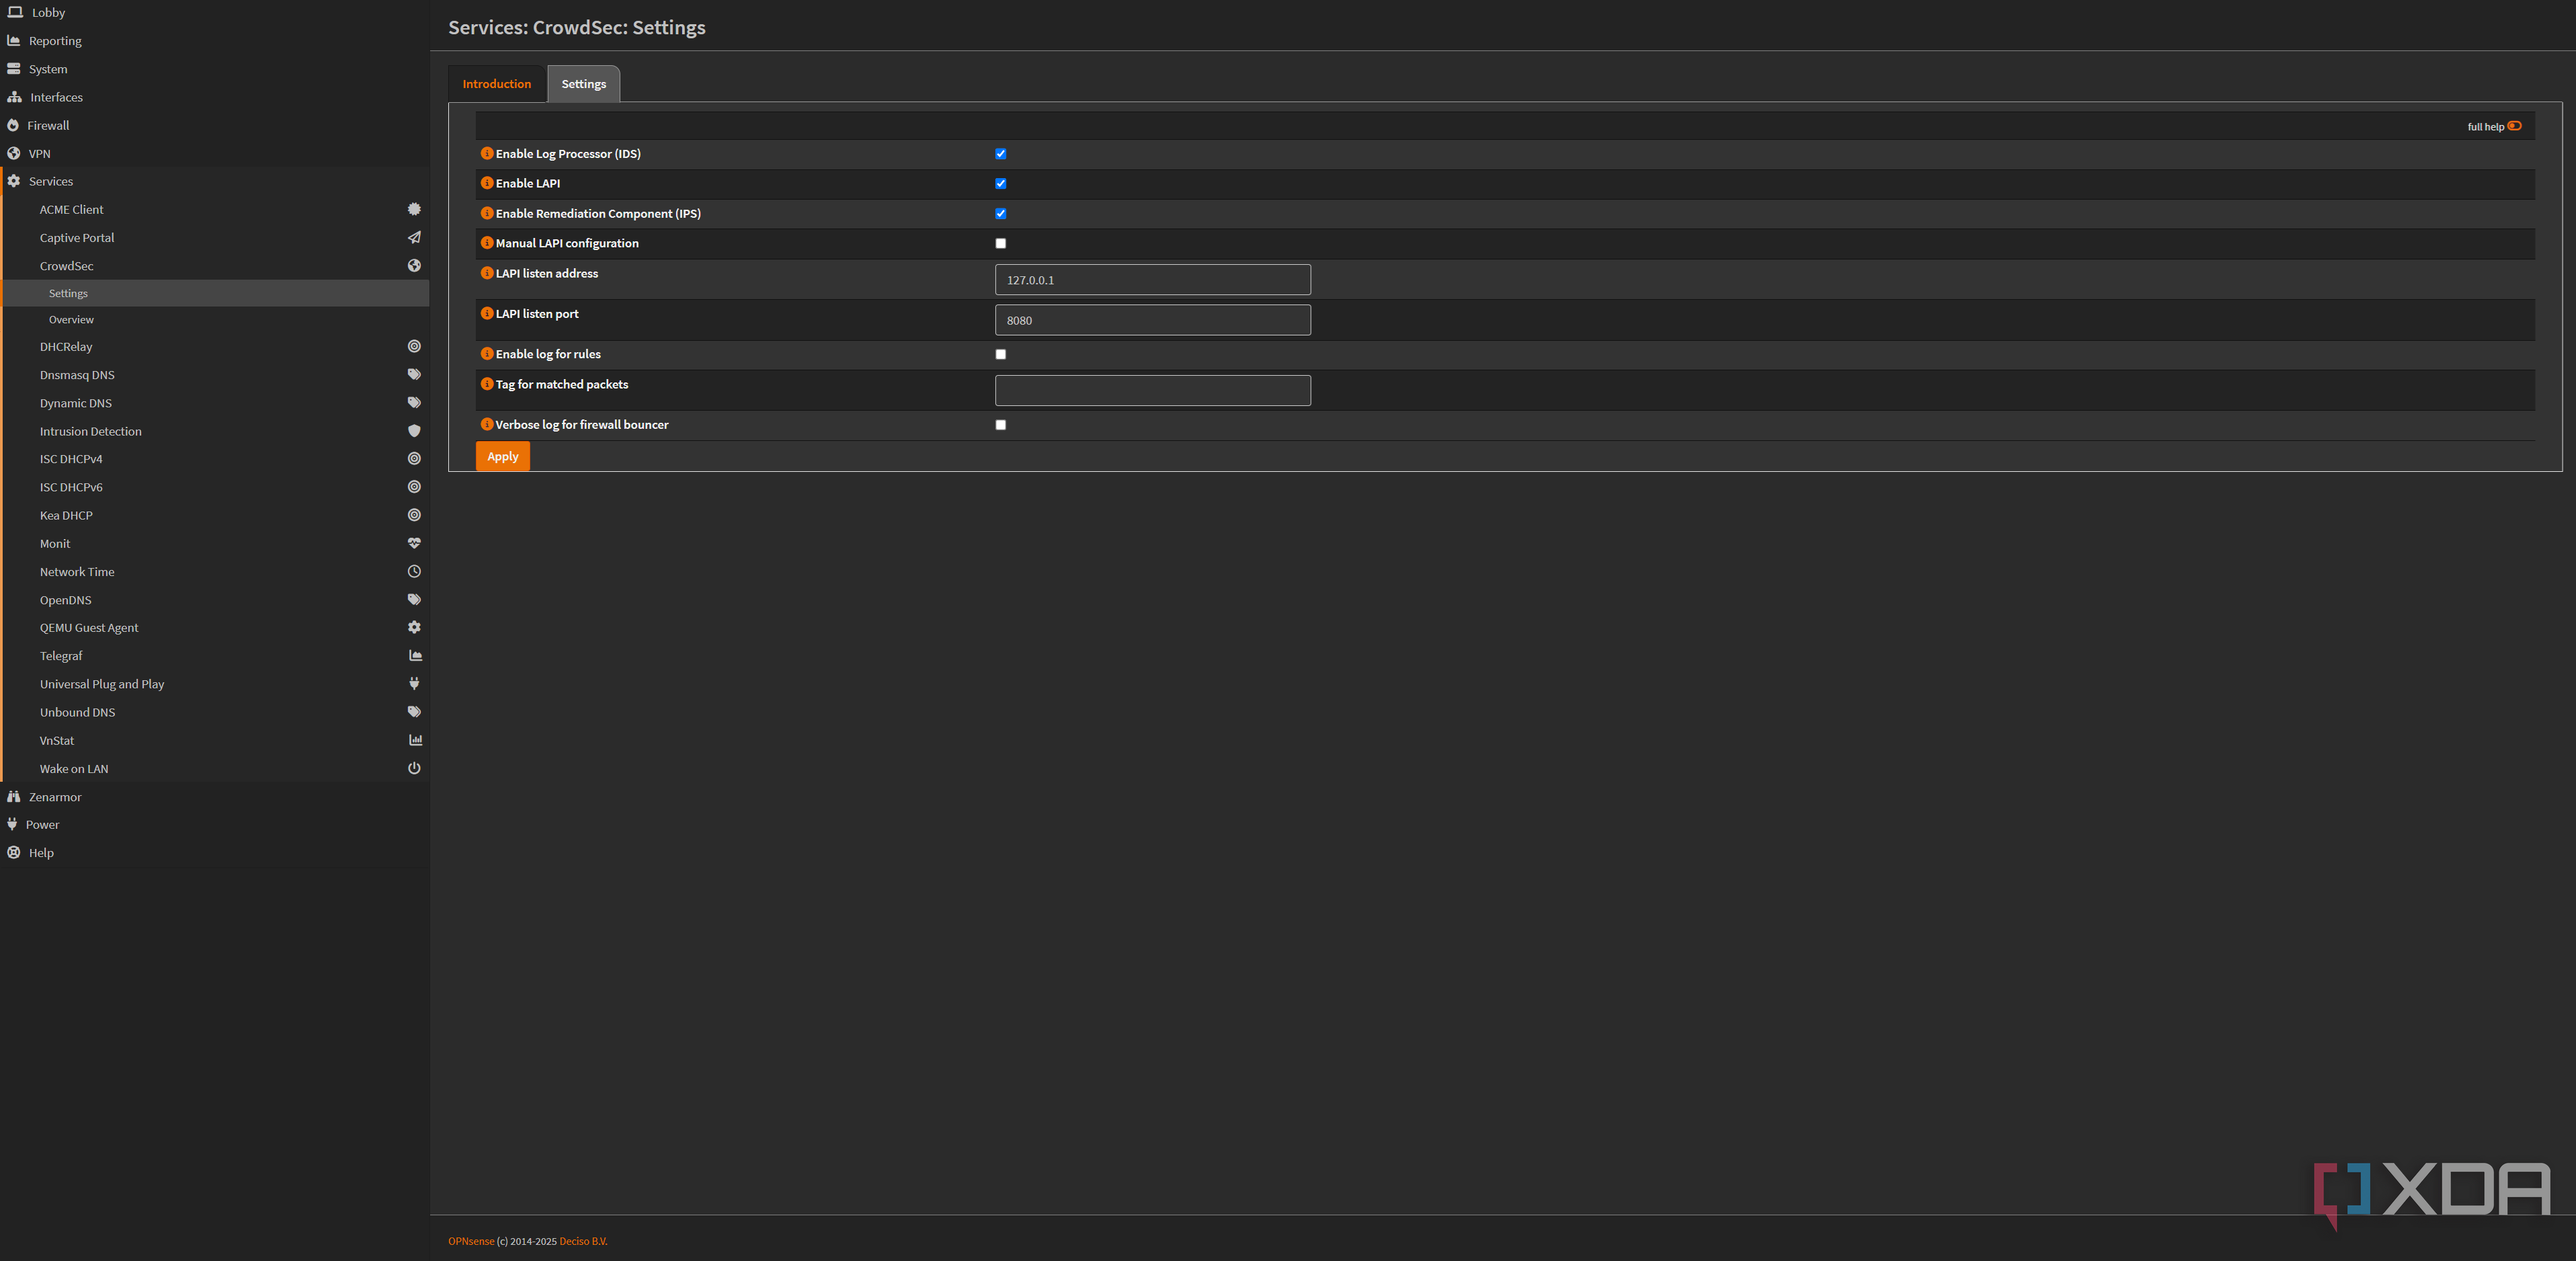Screen dimensions: 2576x1261
Task: Focus the LAPI listen port field
Action: [1153, 320]
